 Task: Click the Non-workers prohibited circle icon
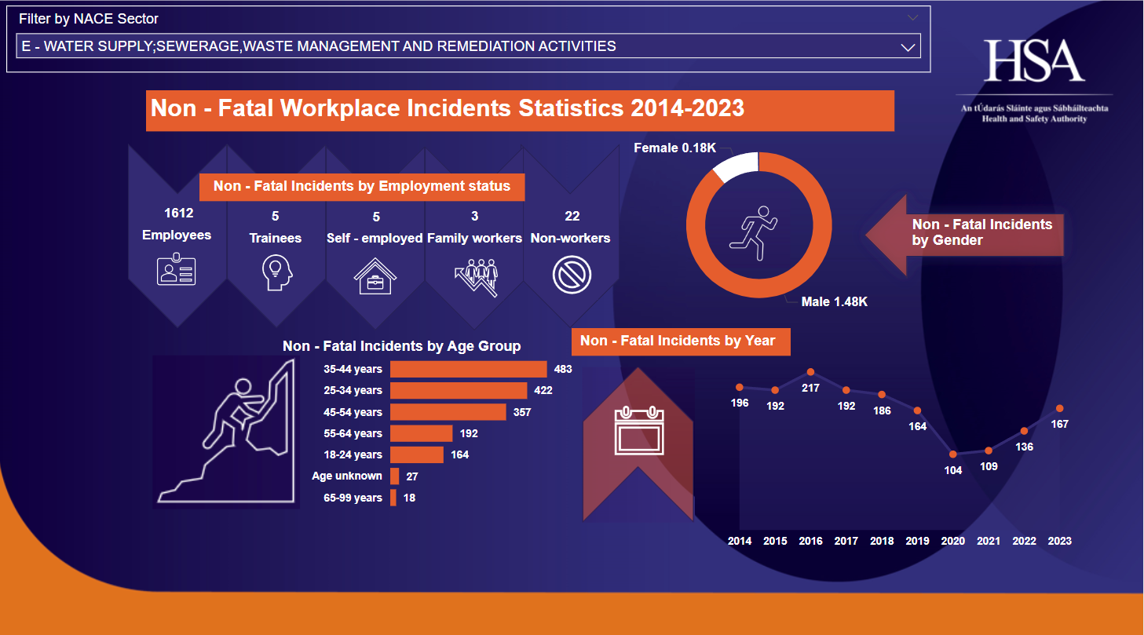click(x=572, y=276)
